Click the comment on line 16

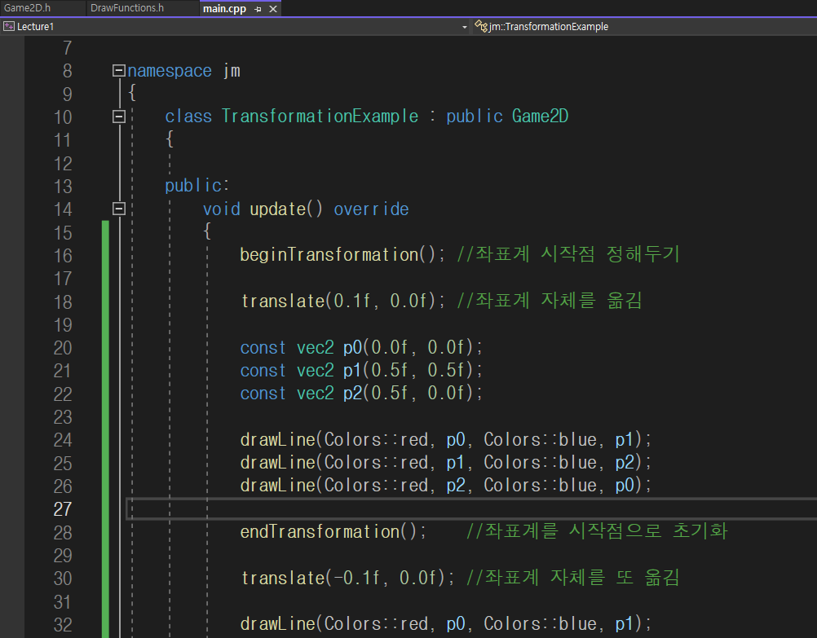coord(568,255)
